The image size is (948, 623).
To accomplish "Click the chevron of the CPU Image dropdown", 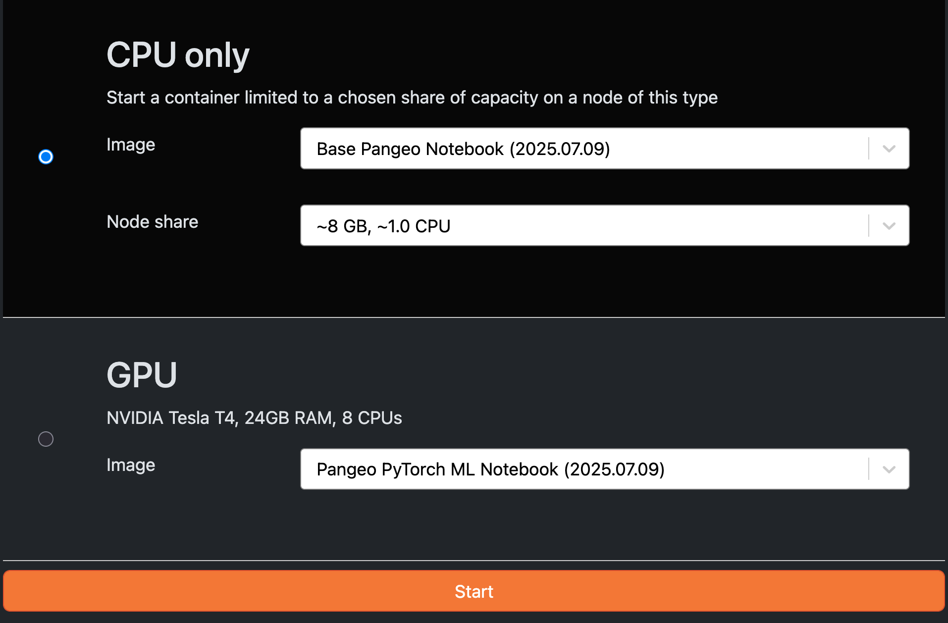I will point(889,149).
